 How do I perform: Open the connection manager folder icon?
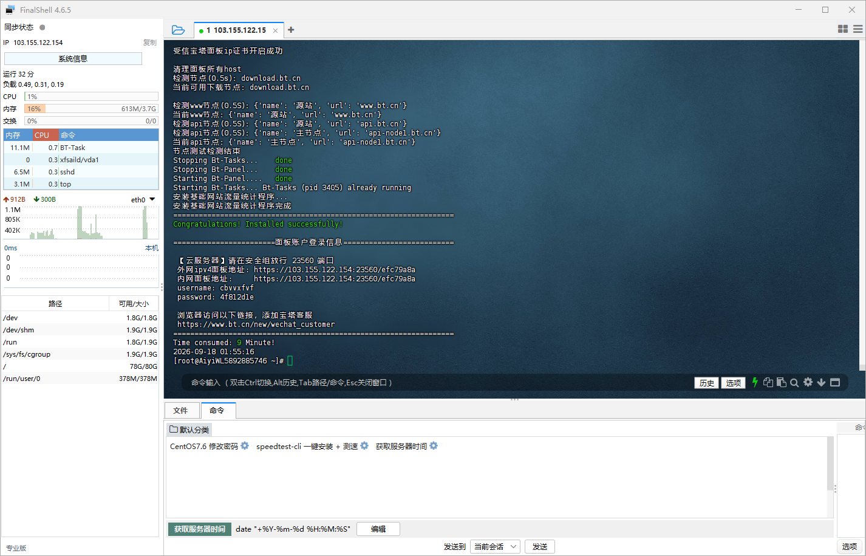pyautogui.click(x=178, y=30)
